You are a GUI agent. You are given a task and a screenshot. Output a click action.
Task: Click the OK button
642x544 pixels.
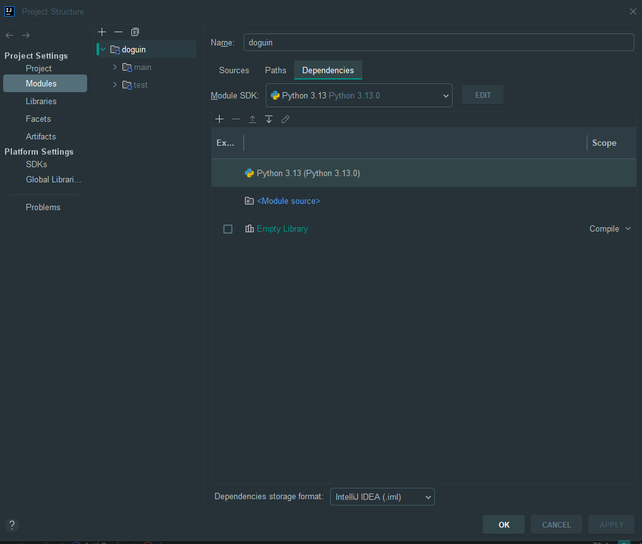(504, 525)
